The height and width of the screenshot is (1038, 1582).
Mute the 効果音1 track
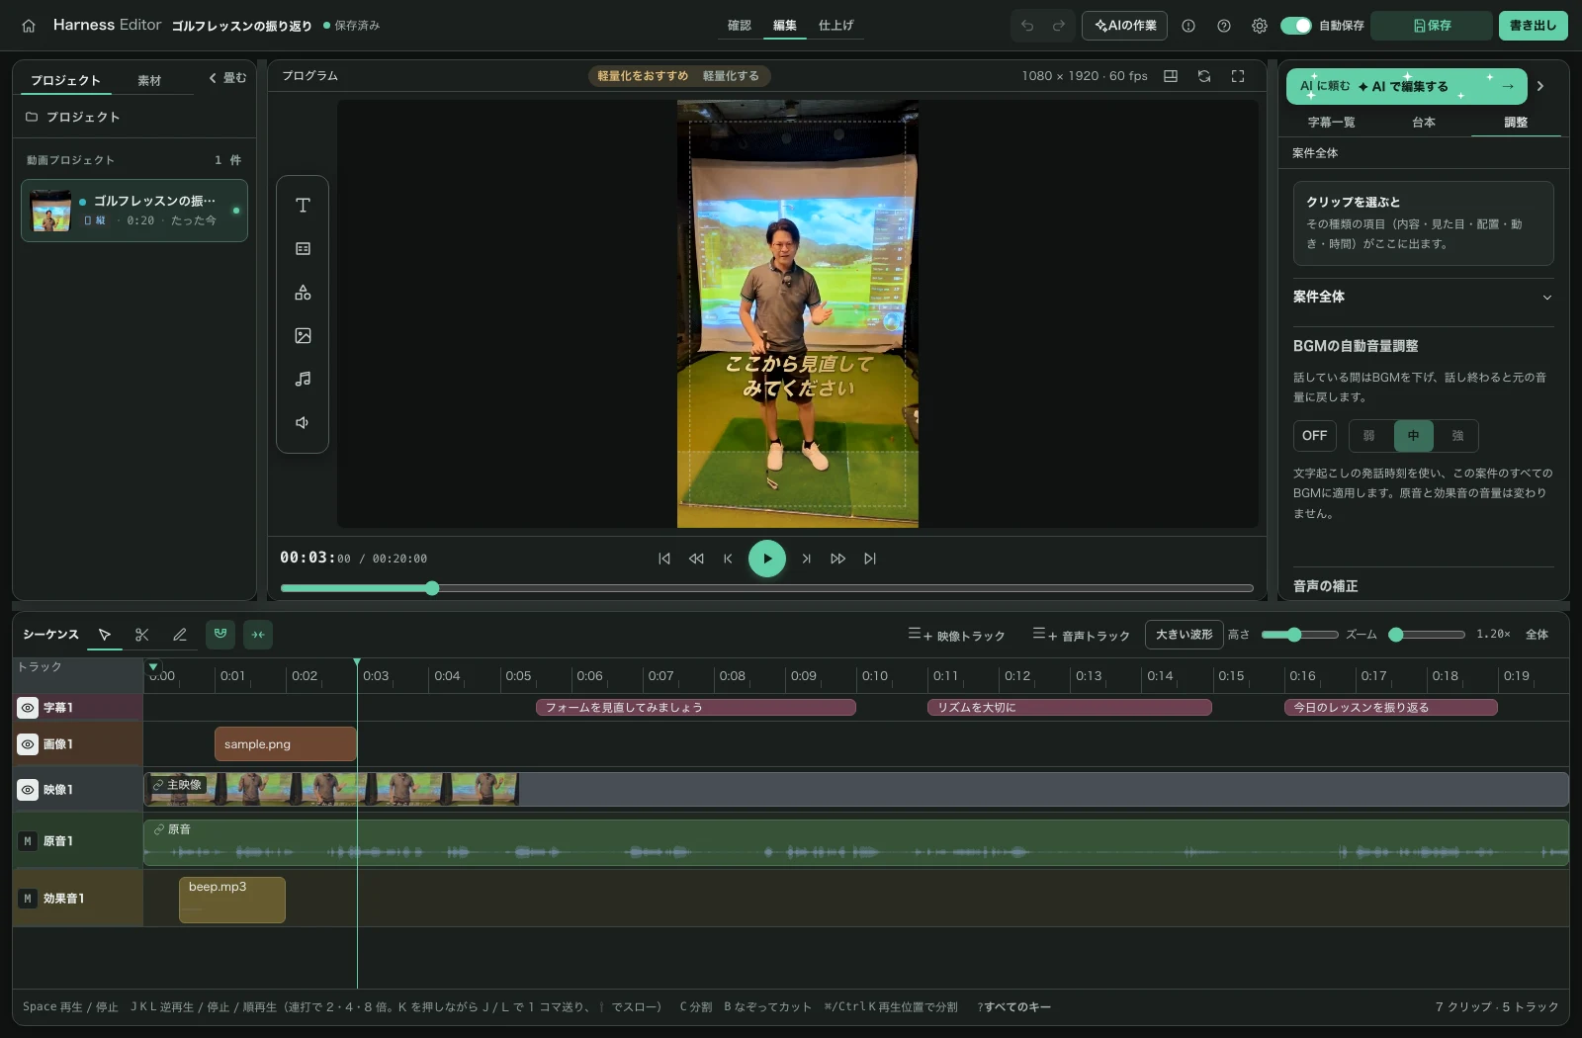tap(28, 899)
